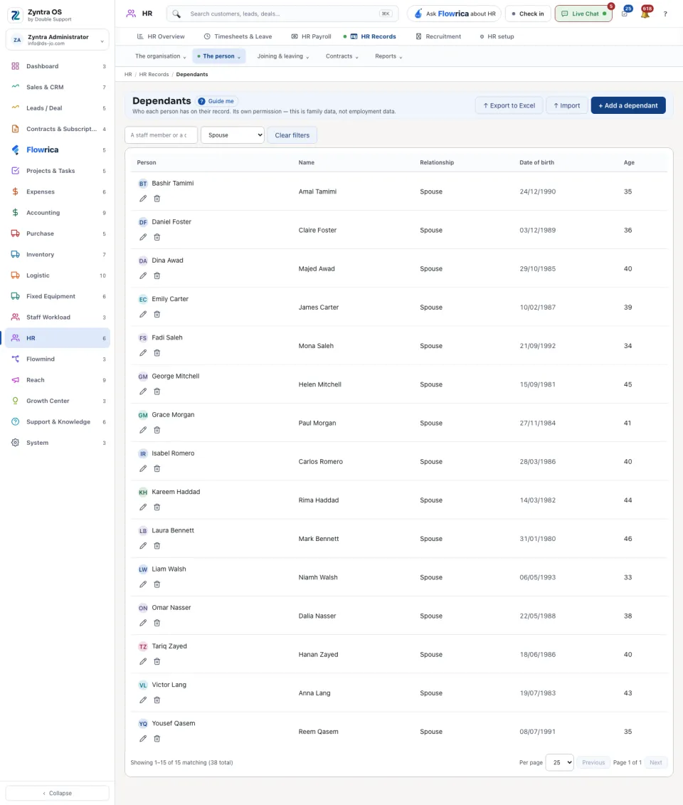Click the search magnifier icon
The width and height of the screenshot is (683, 805).
pyautogui.click(x=176, y=14)
